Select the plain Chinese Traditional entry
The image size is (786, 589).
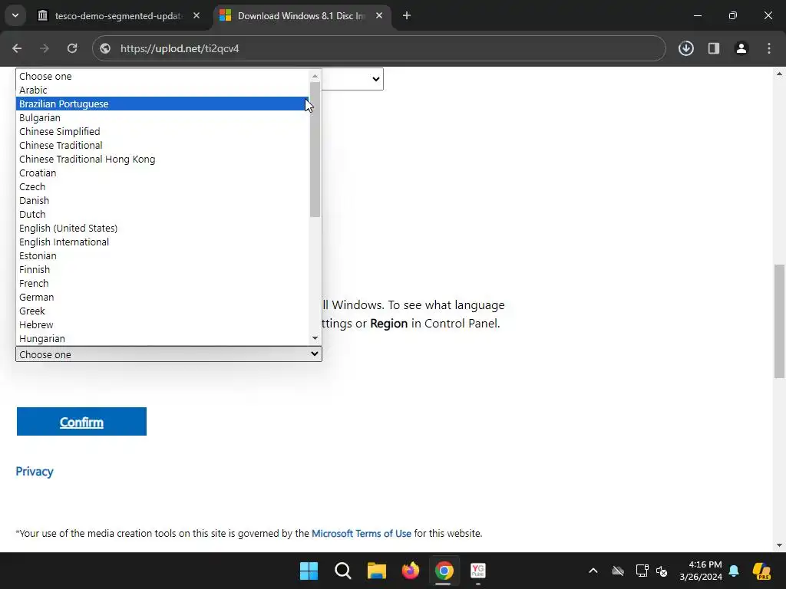pos(163,145)
